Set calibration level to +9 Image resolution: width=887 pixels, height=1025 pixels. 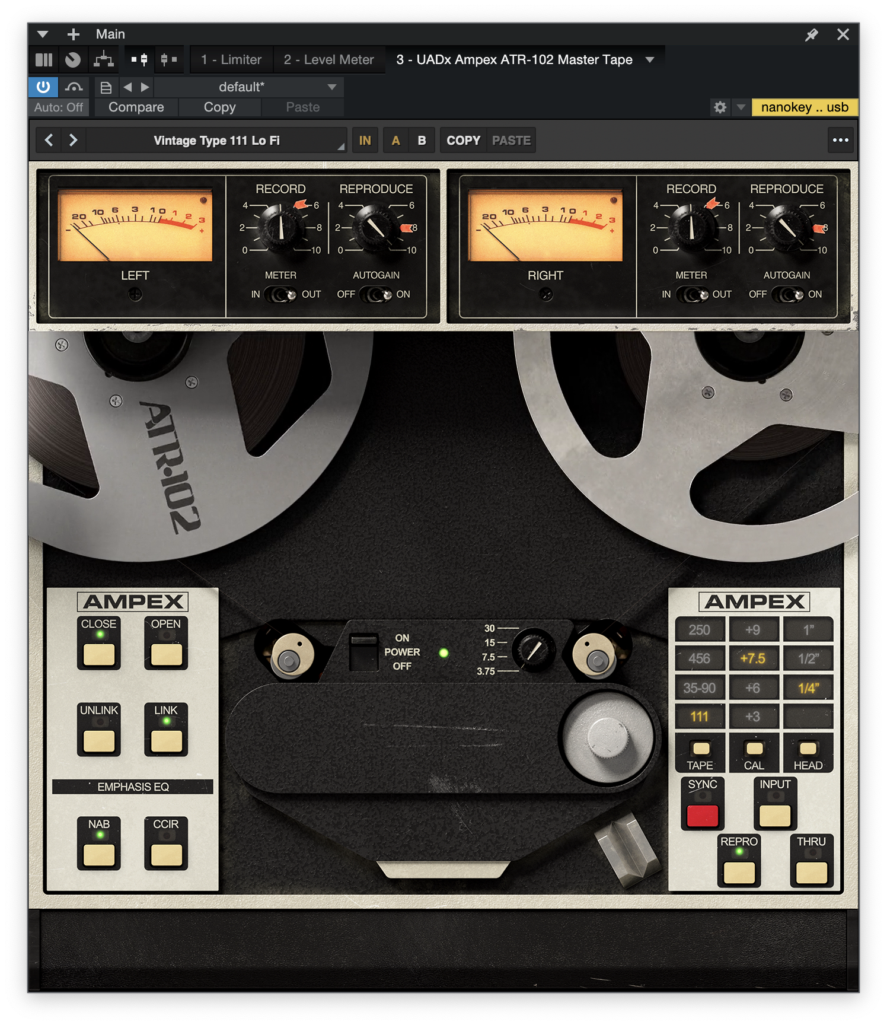pyautogui.click(x=753, y=630)
